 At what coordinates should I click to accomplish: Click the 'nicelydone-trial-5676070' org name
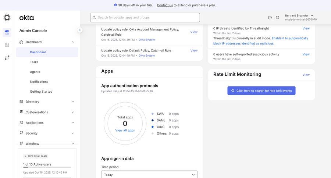pyautogui.click(x=301, y=19)
